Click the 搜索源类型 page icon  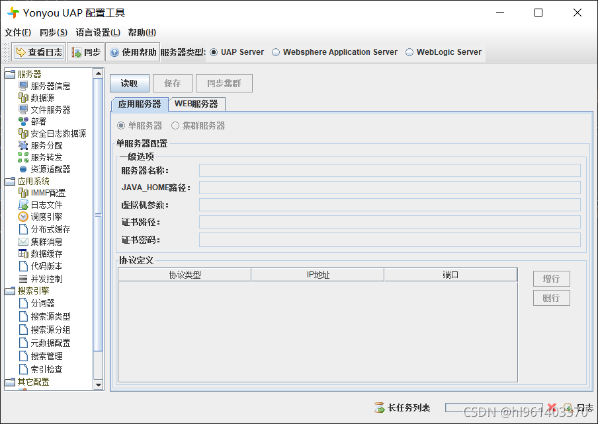(23, 316)
